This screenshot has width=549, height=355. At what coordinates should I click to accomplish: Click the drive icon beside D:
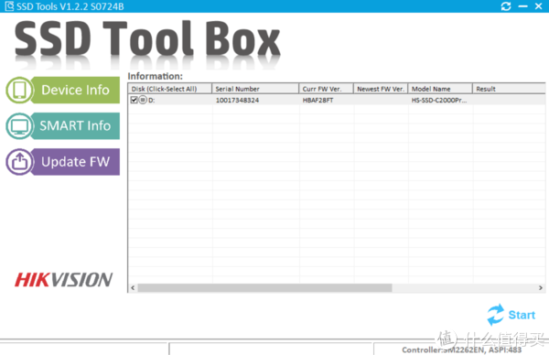coord(143,100)
